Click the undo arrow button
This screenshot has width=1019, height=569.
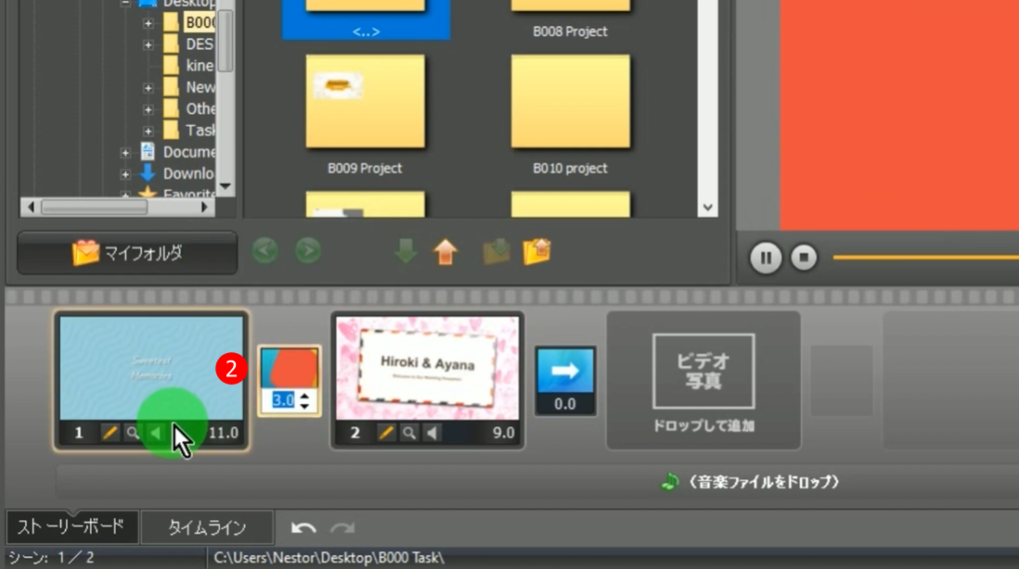(303, 528)
